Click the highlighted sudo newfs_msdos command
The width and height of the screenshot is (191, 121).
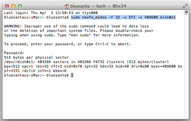click(123, 17)
